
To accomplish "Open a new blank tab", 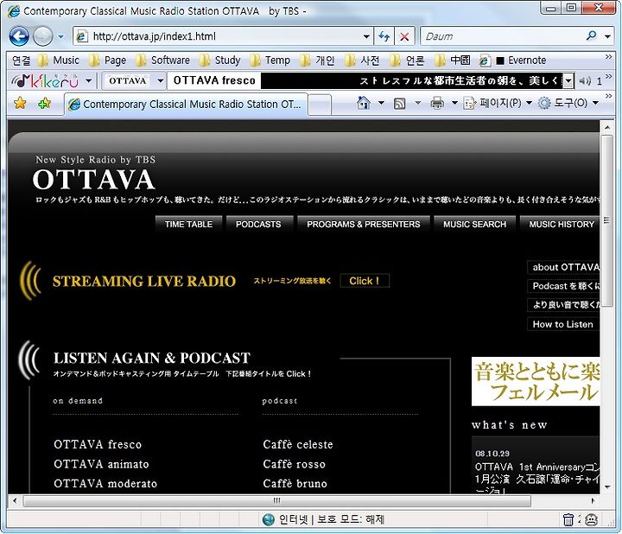I will (320, 105).
